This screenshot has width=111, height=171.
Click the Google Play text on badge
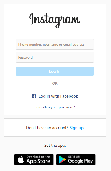(80, 161)
